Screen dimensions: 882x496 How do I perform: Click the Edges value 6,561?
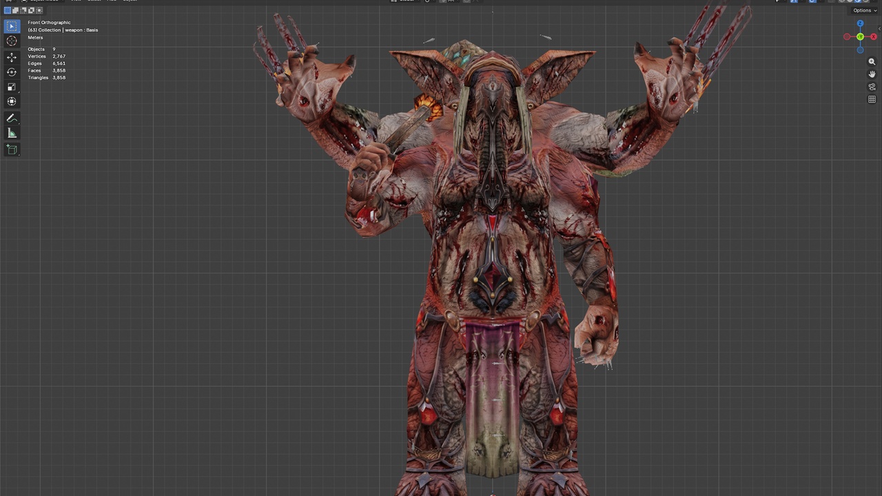pyautogui.click(x=59, y=63)
